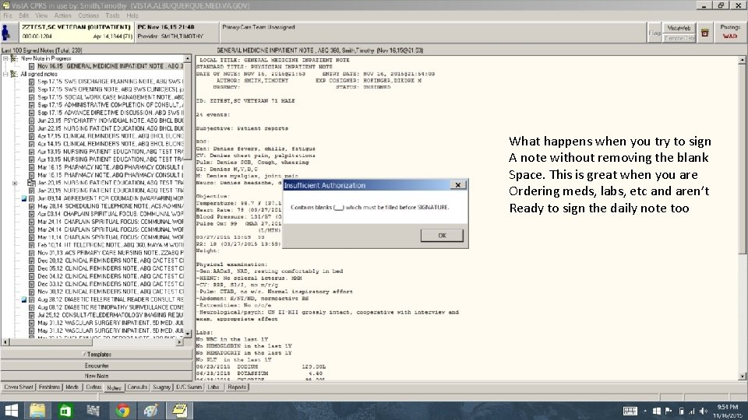
Task: Click note text scrollbar down arrow
Action: click(x=742, y=376)
